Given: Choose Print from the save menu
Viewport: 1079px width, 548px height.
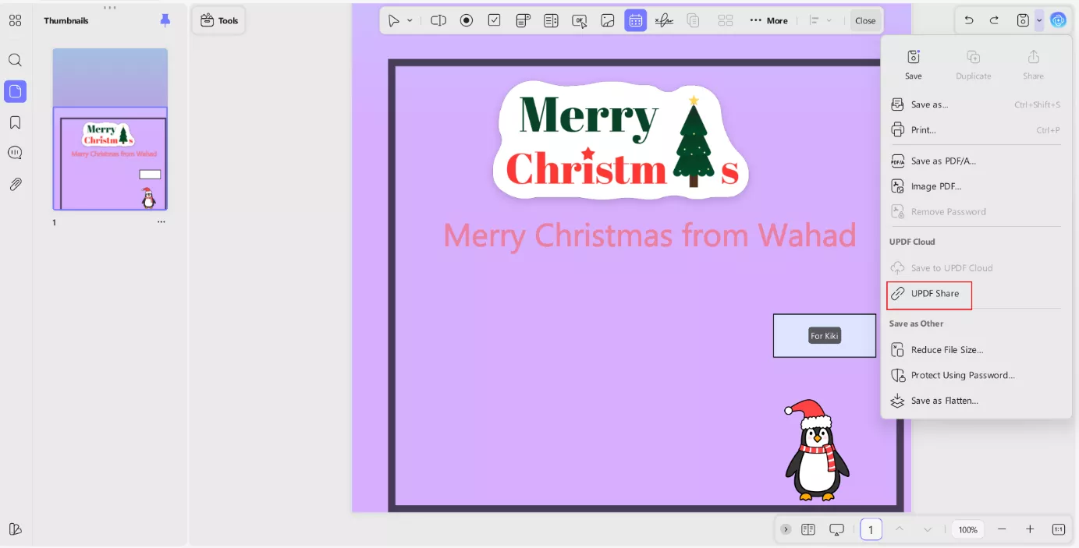Looking at the screenshot, I should pos(923,129).
